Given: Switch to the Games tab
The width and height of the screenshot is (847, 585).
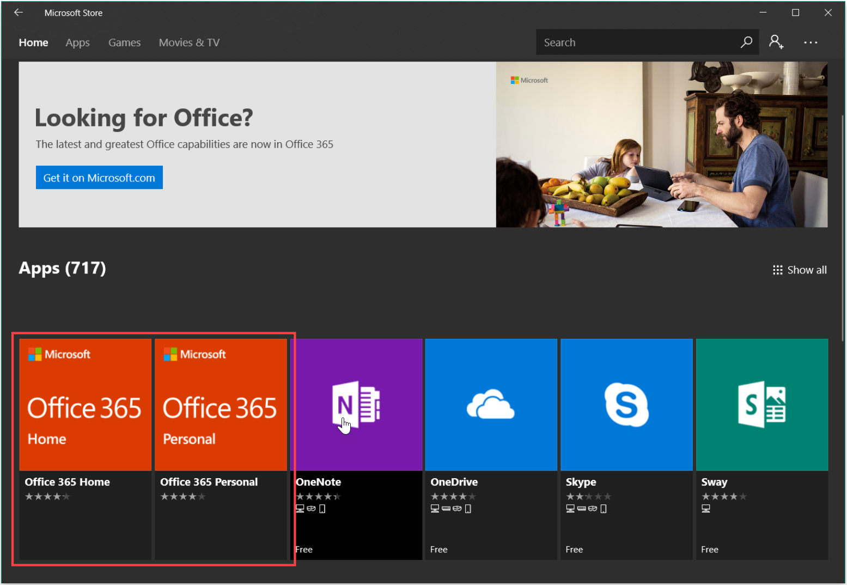Looking at the screenshot, I should coord(124,42).
